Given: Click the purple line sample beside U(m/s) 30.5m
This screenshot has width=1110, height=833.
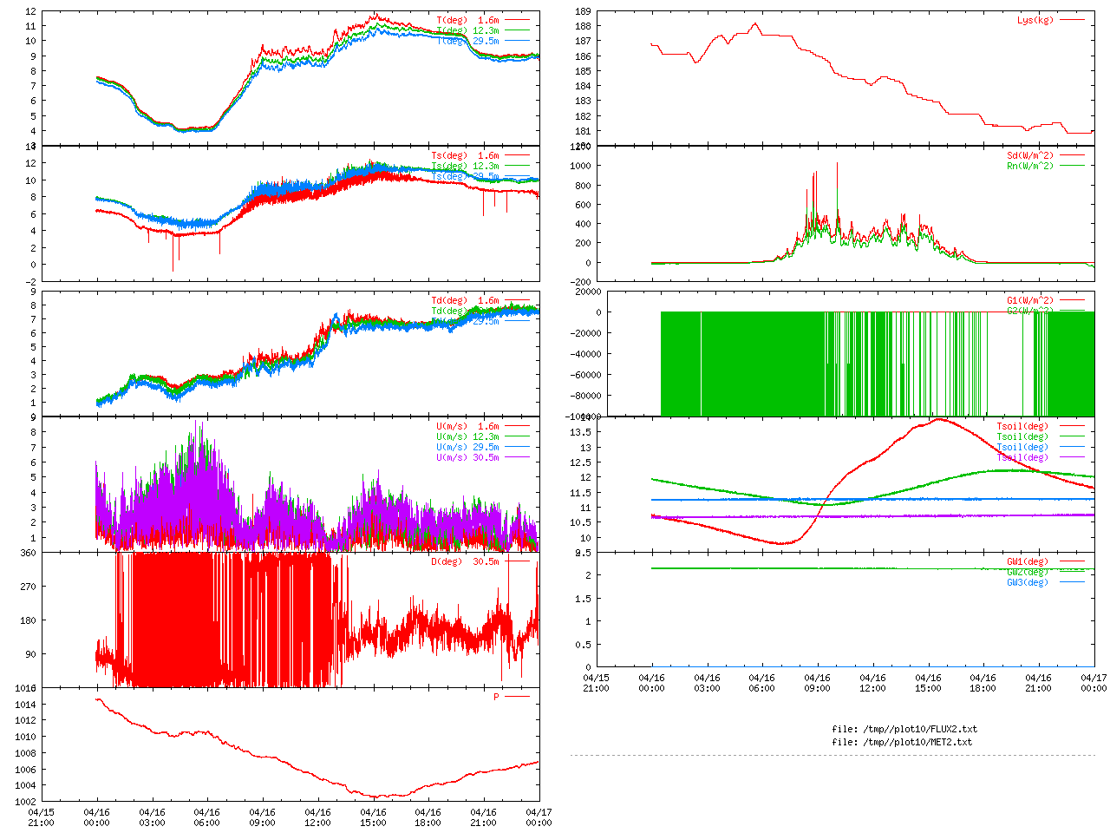Looking at the screenshot, I should pyautogui.click(x=517, y=457).
